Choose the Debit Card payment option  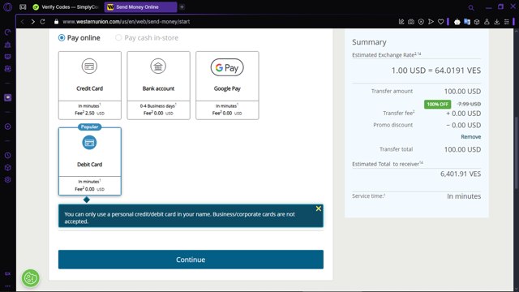point(90,161)
